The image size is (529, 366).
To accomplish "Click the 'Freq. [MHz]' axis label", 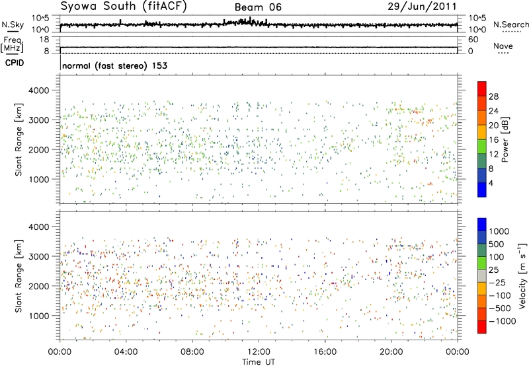I will pyautogui.click(x=12, y=45).
